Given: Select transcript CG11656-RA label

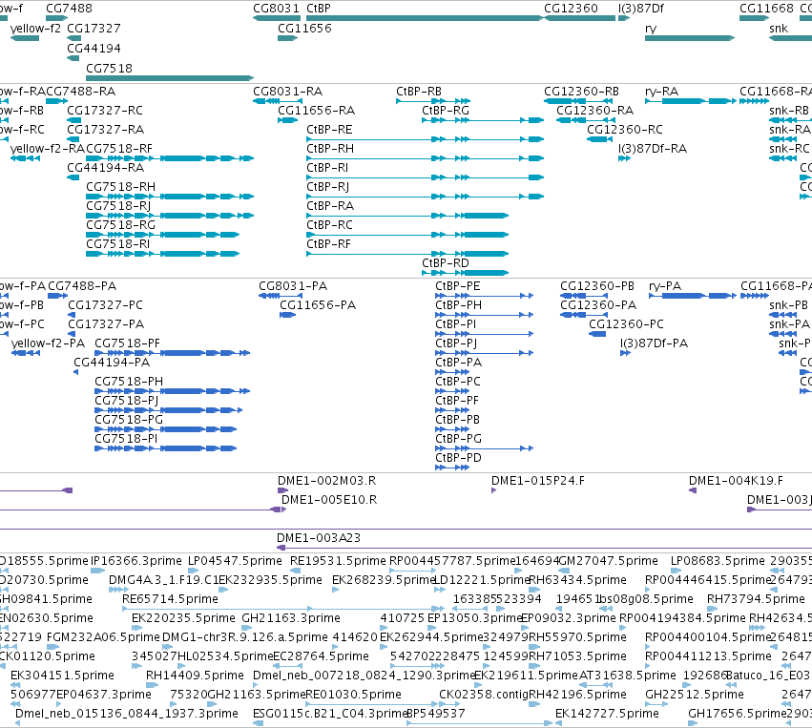Looking at the screenshot, I should click(317, 111).
